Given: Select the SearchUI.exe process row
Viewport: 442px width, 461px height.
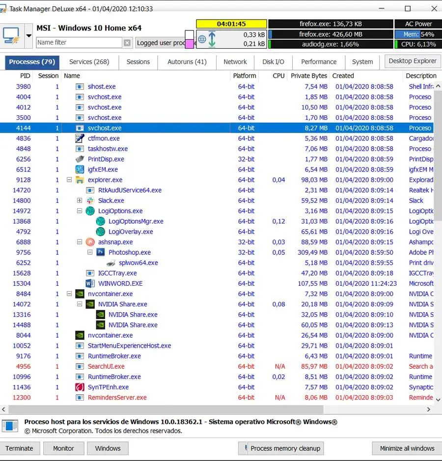Looking at the screenshot, I should coord(217,366).
